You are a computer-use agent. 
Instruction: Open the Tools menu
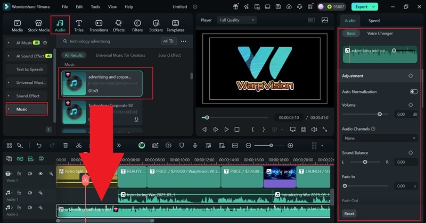pos(95,7)
